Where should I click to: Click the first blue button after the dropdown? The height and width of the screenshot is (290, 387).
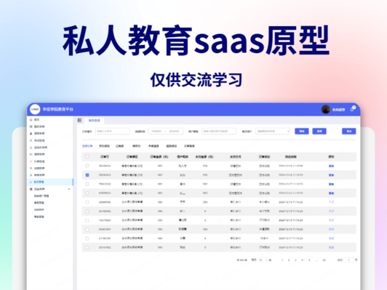(302, 131)
